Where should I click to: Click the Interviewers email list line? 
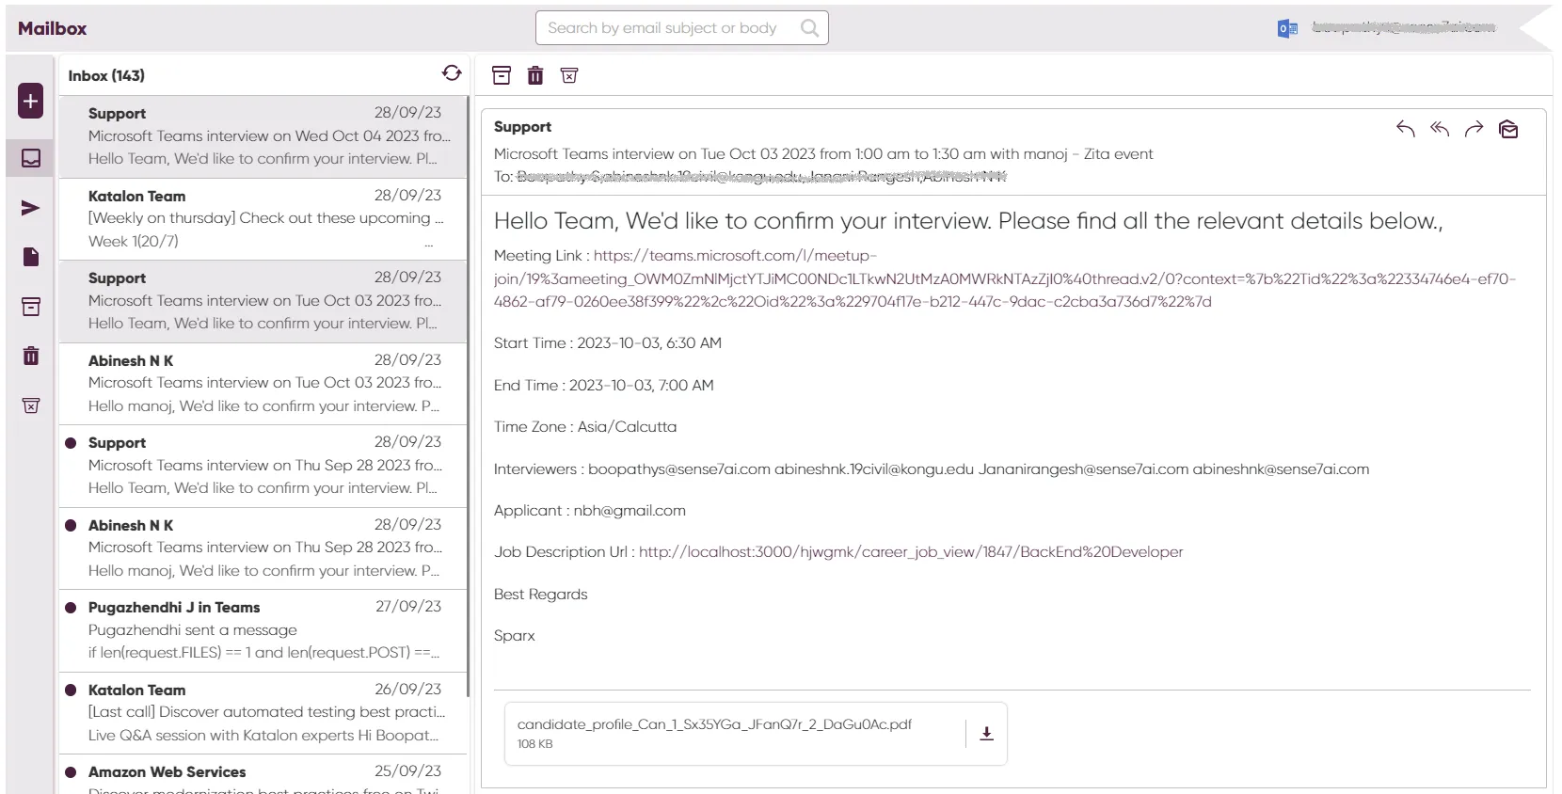coord(932,469)
